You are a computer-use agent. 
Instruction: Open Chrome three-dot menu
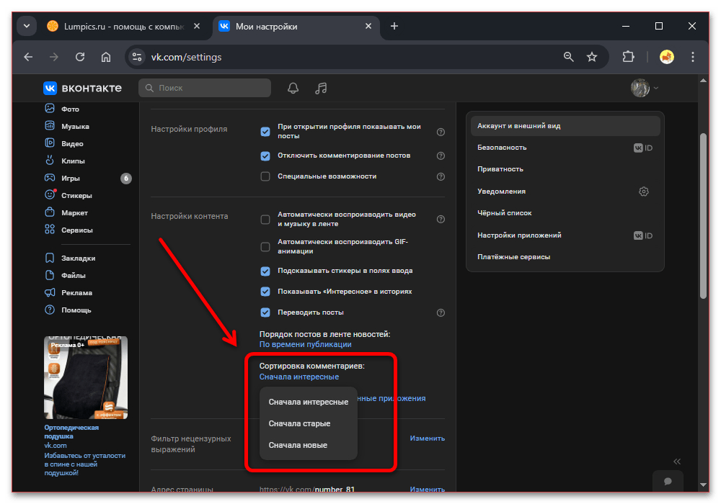click(693, 57)
